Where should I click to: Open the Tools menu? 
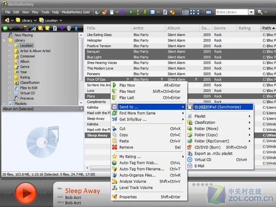click(x=45, y=12)
